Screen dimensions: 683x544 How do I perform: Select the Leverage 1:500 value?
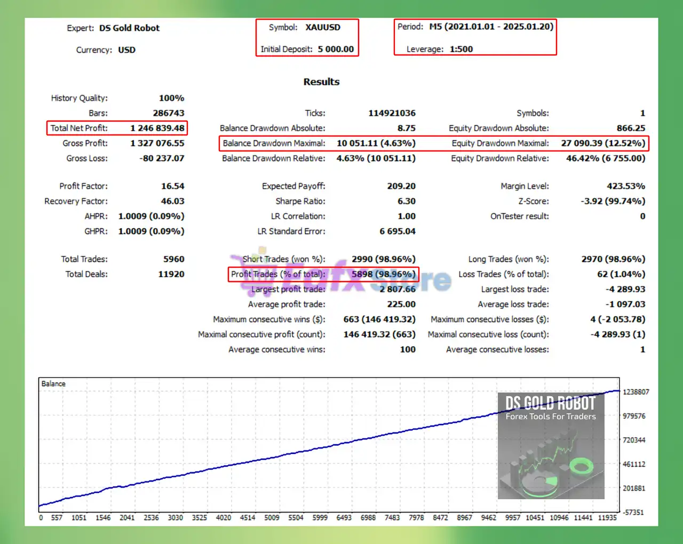click(x=461, y=49)
